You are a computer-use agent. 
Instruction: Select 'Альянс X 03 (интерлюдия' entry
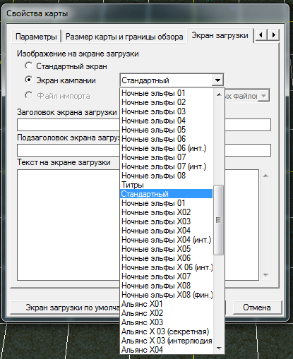click(x=167, y=341)
